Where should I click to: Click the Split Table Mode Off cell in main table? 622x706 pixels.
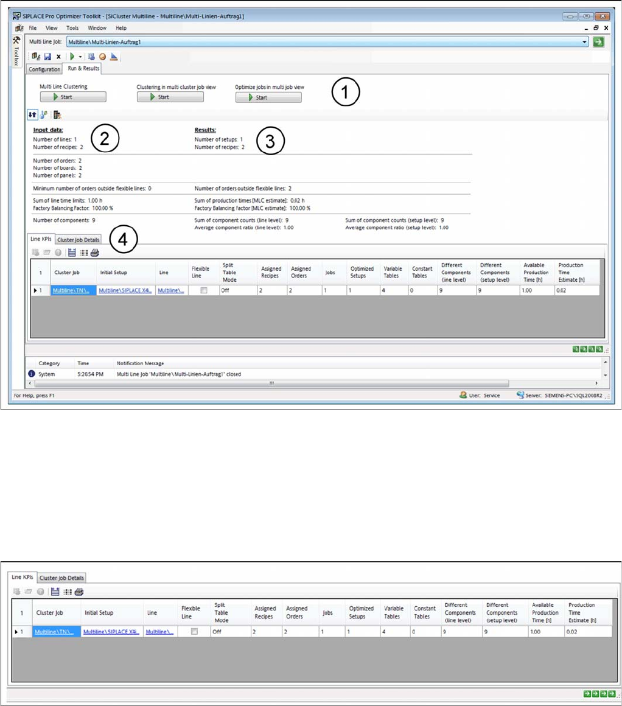[238, 290]
